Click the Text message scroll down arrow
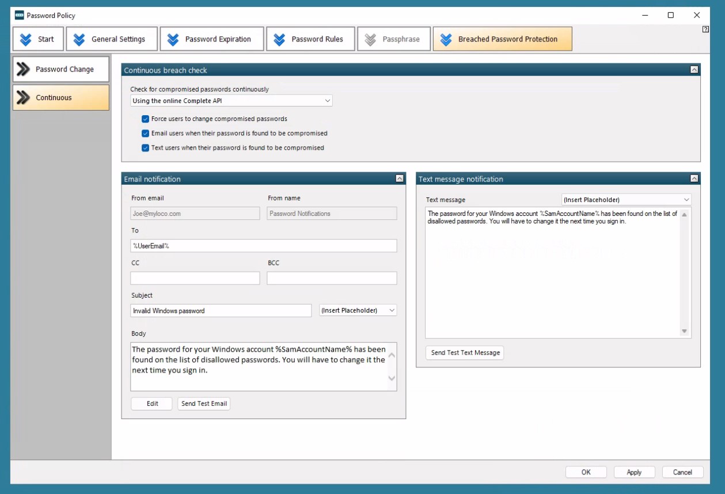Screen dimensions: 725x494 (685, 331)
